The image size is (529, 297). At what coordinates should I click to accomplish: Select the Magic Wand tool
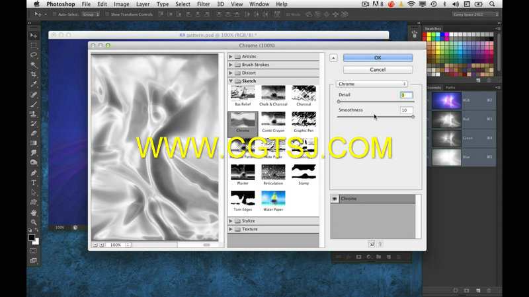pyautogui.click(x=34, y=65)
